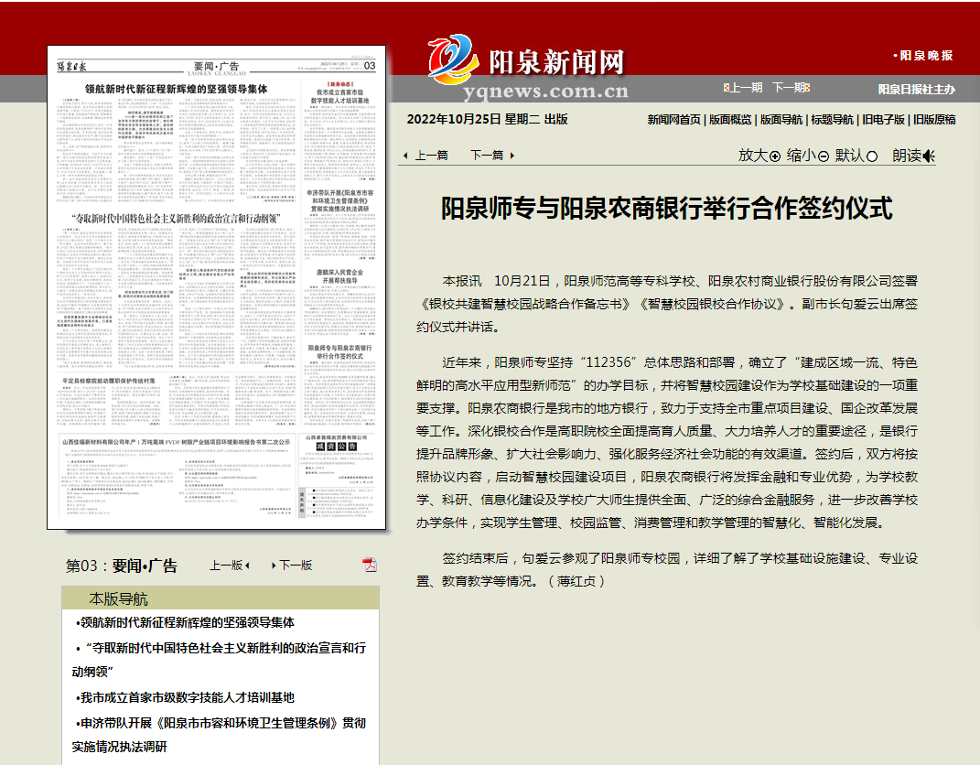Open 旧电子版 in the top navigation
The image size is (980, 765).
pyautogui.click(x=883, y=119)
